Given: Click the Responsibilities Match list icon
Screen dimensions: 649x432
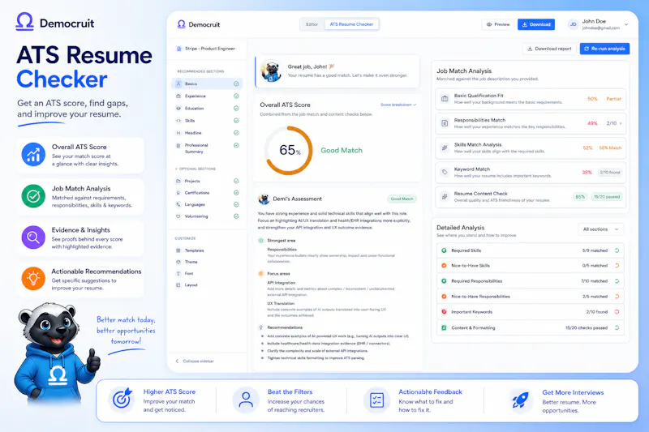Looking at the screenshot, I should point(445,123).
